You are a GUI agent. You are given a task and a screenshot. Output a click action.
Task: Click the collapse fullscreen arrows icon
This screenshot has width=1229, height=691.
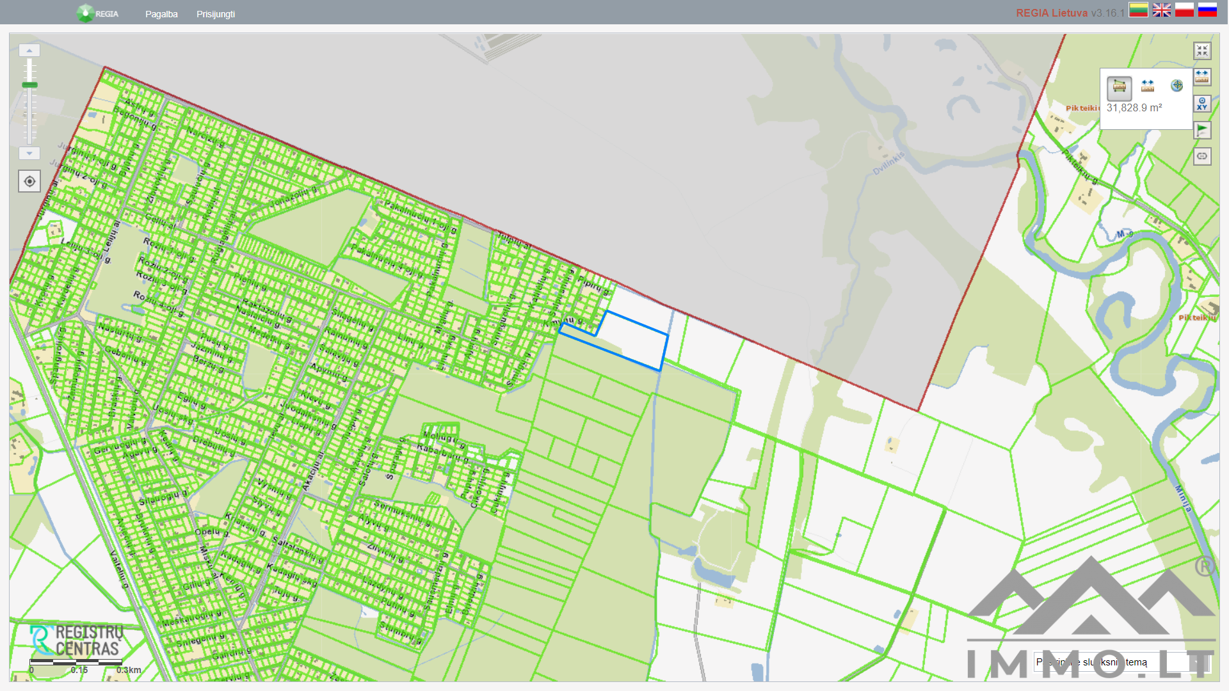click(1202, 51)
